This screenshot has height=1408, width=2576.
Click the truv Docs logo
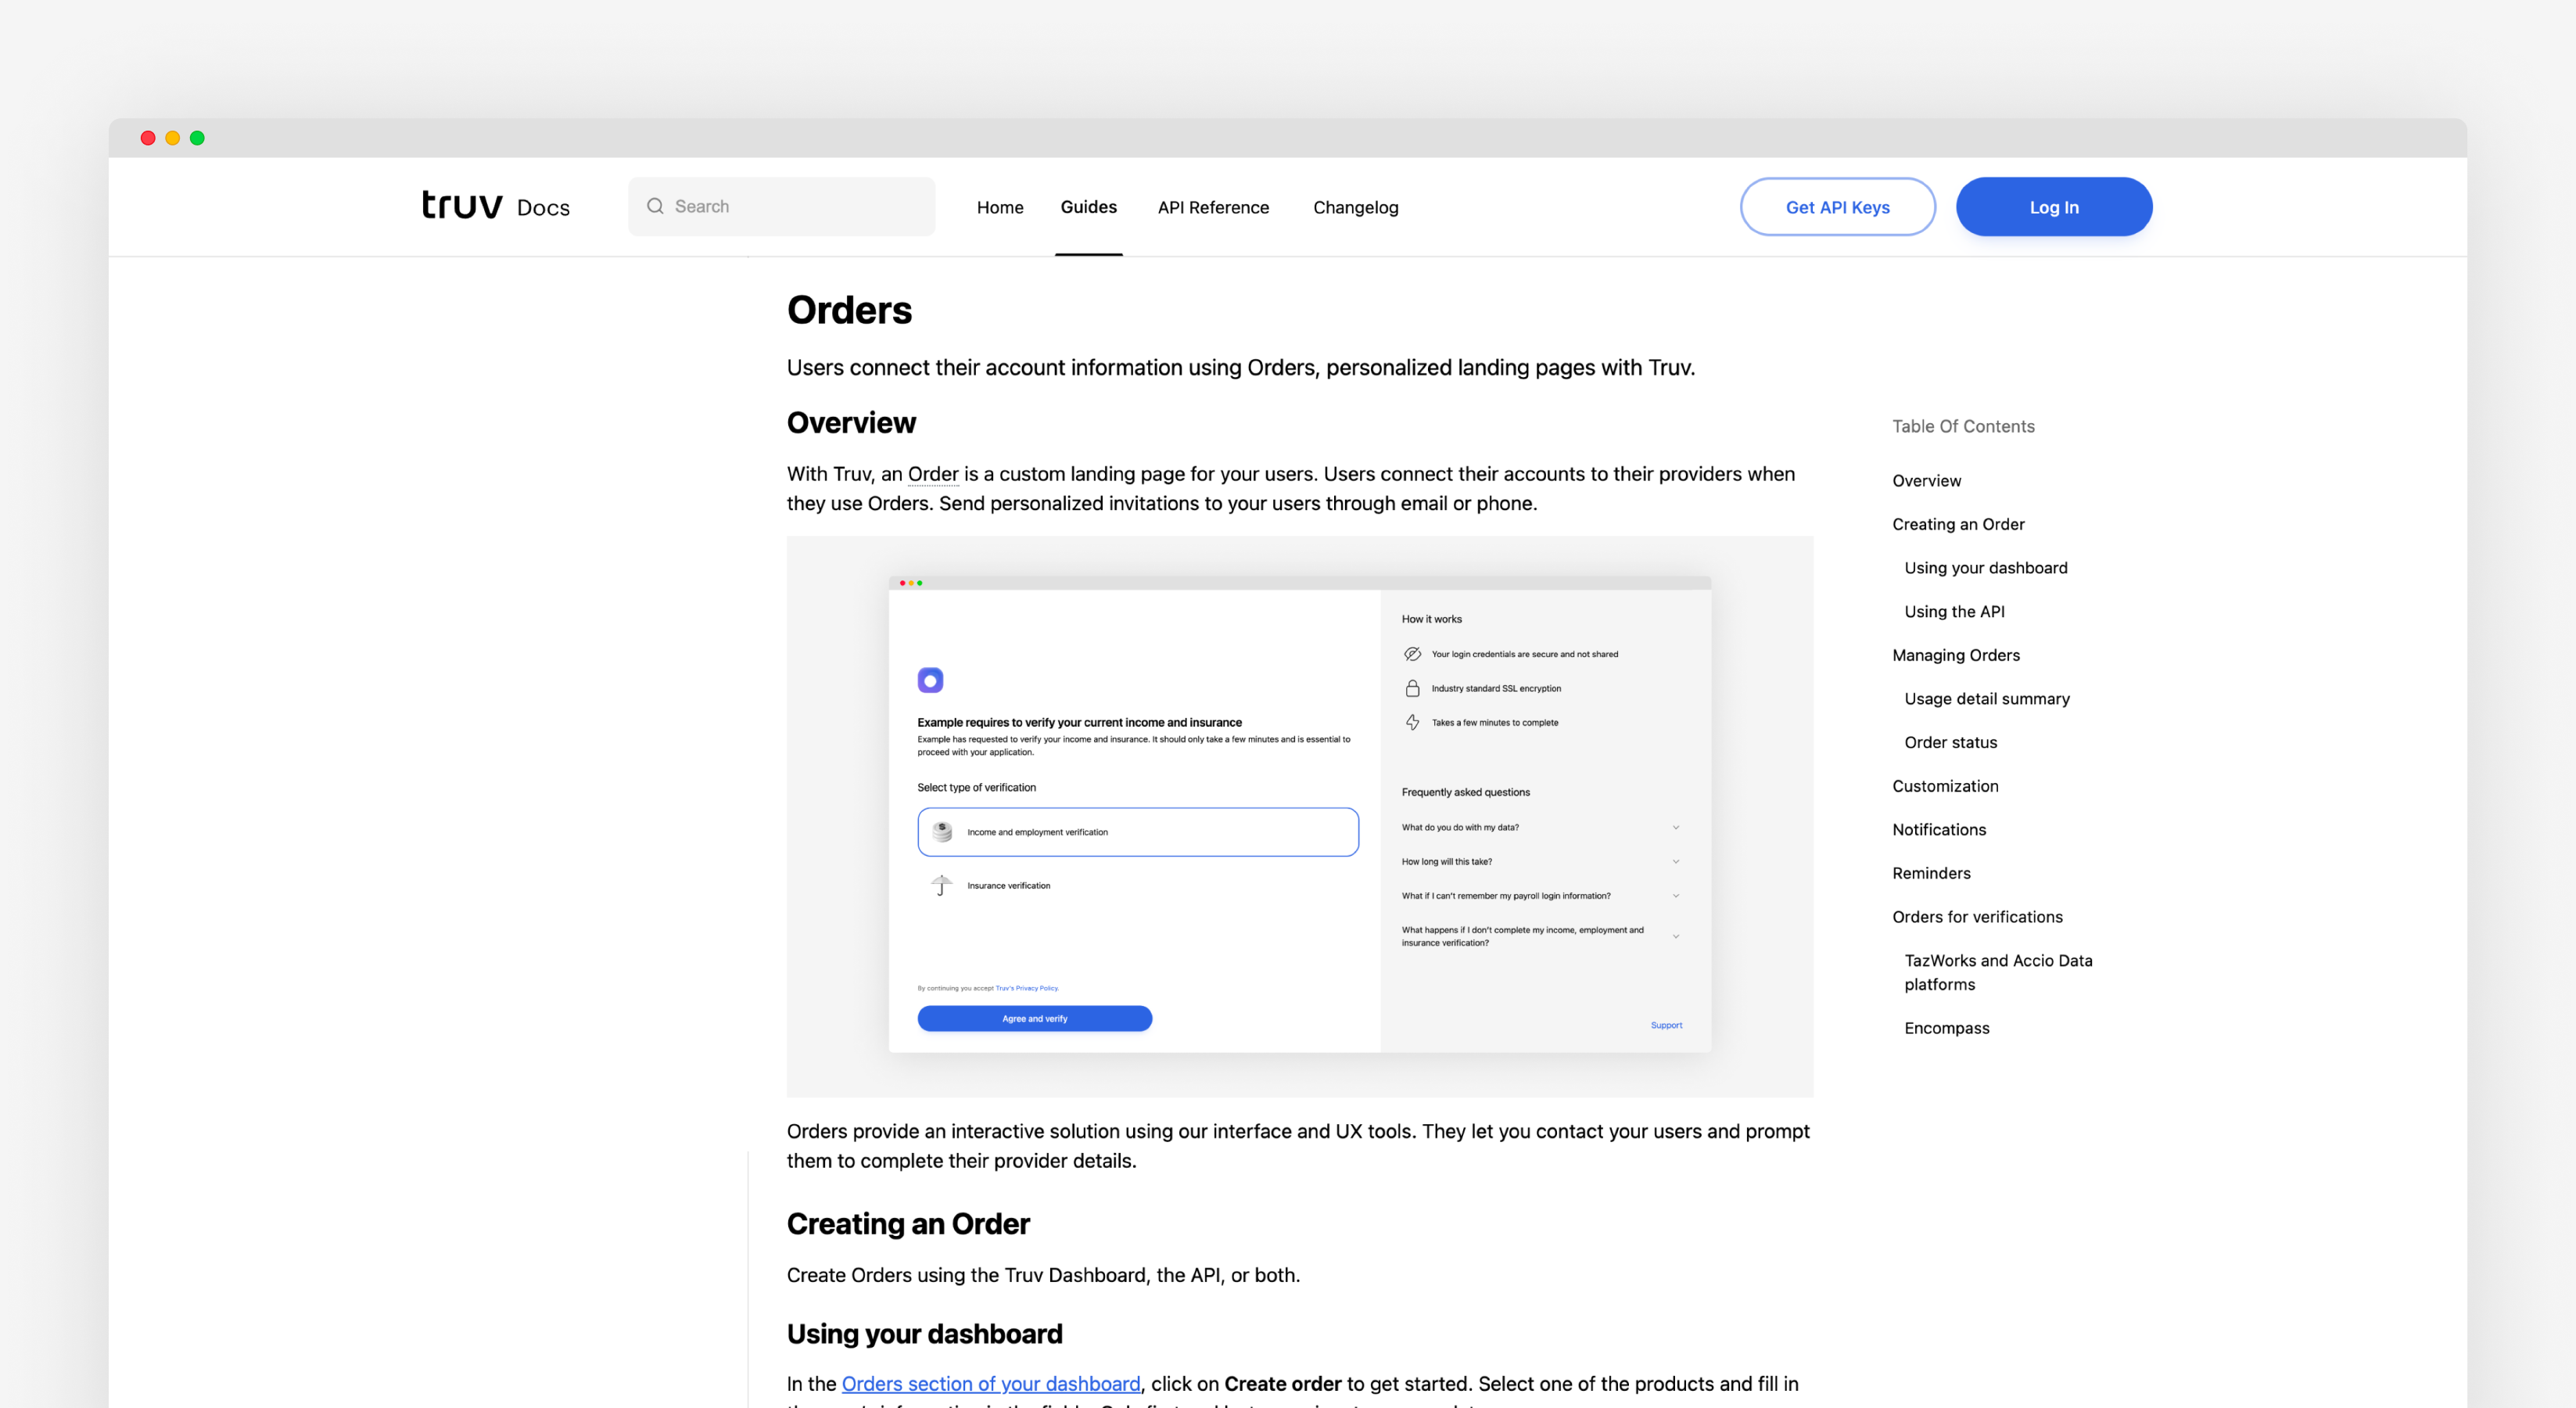tap(495, 206)
